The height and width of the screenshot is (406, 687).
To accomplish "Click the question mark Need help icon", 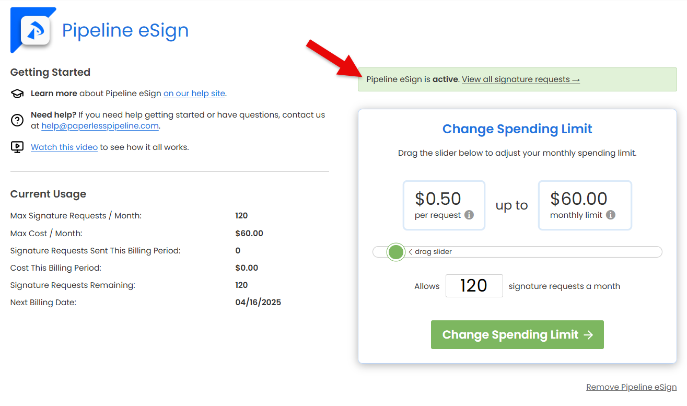I will point(17,120).
